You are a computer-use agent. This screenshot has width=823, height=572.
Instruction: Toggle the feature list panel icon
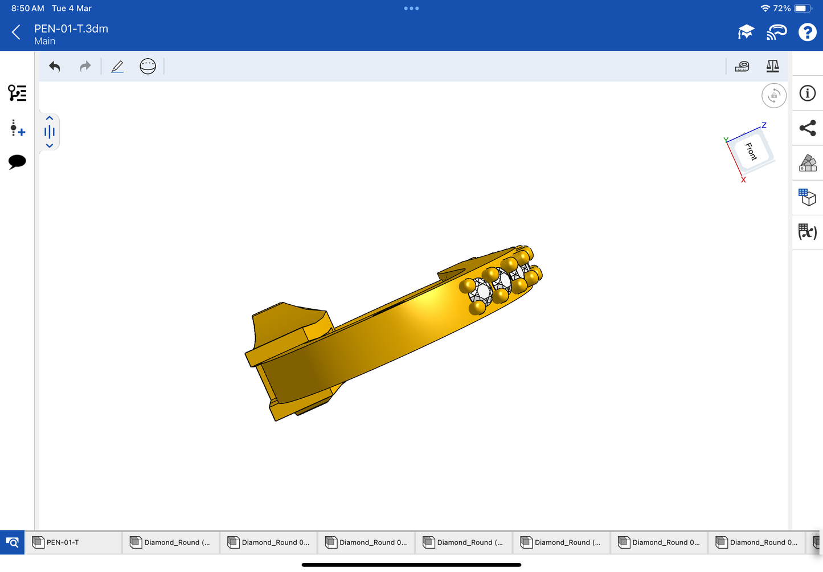(x=17, y=93)
